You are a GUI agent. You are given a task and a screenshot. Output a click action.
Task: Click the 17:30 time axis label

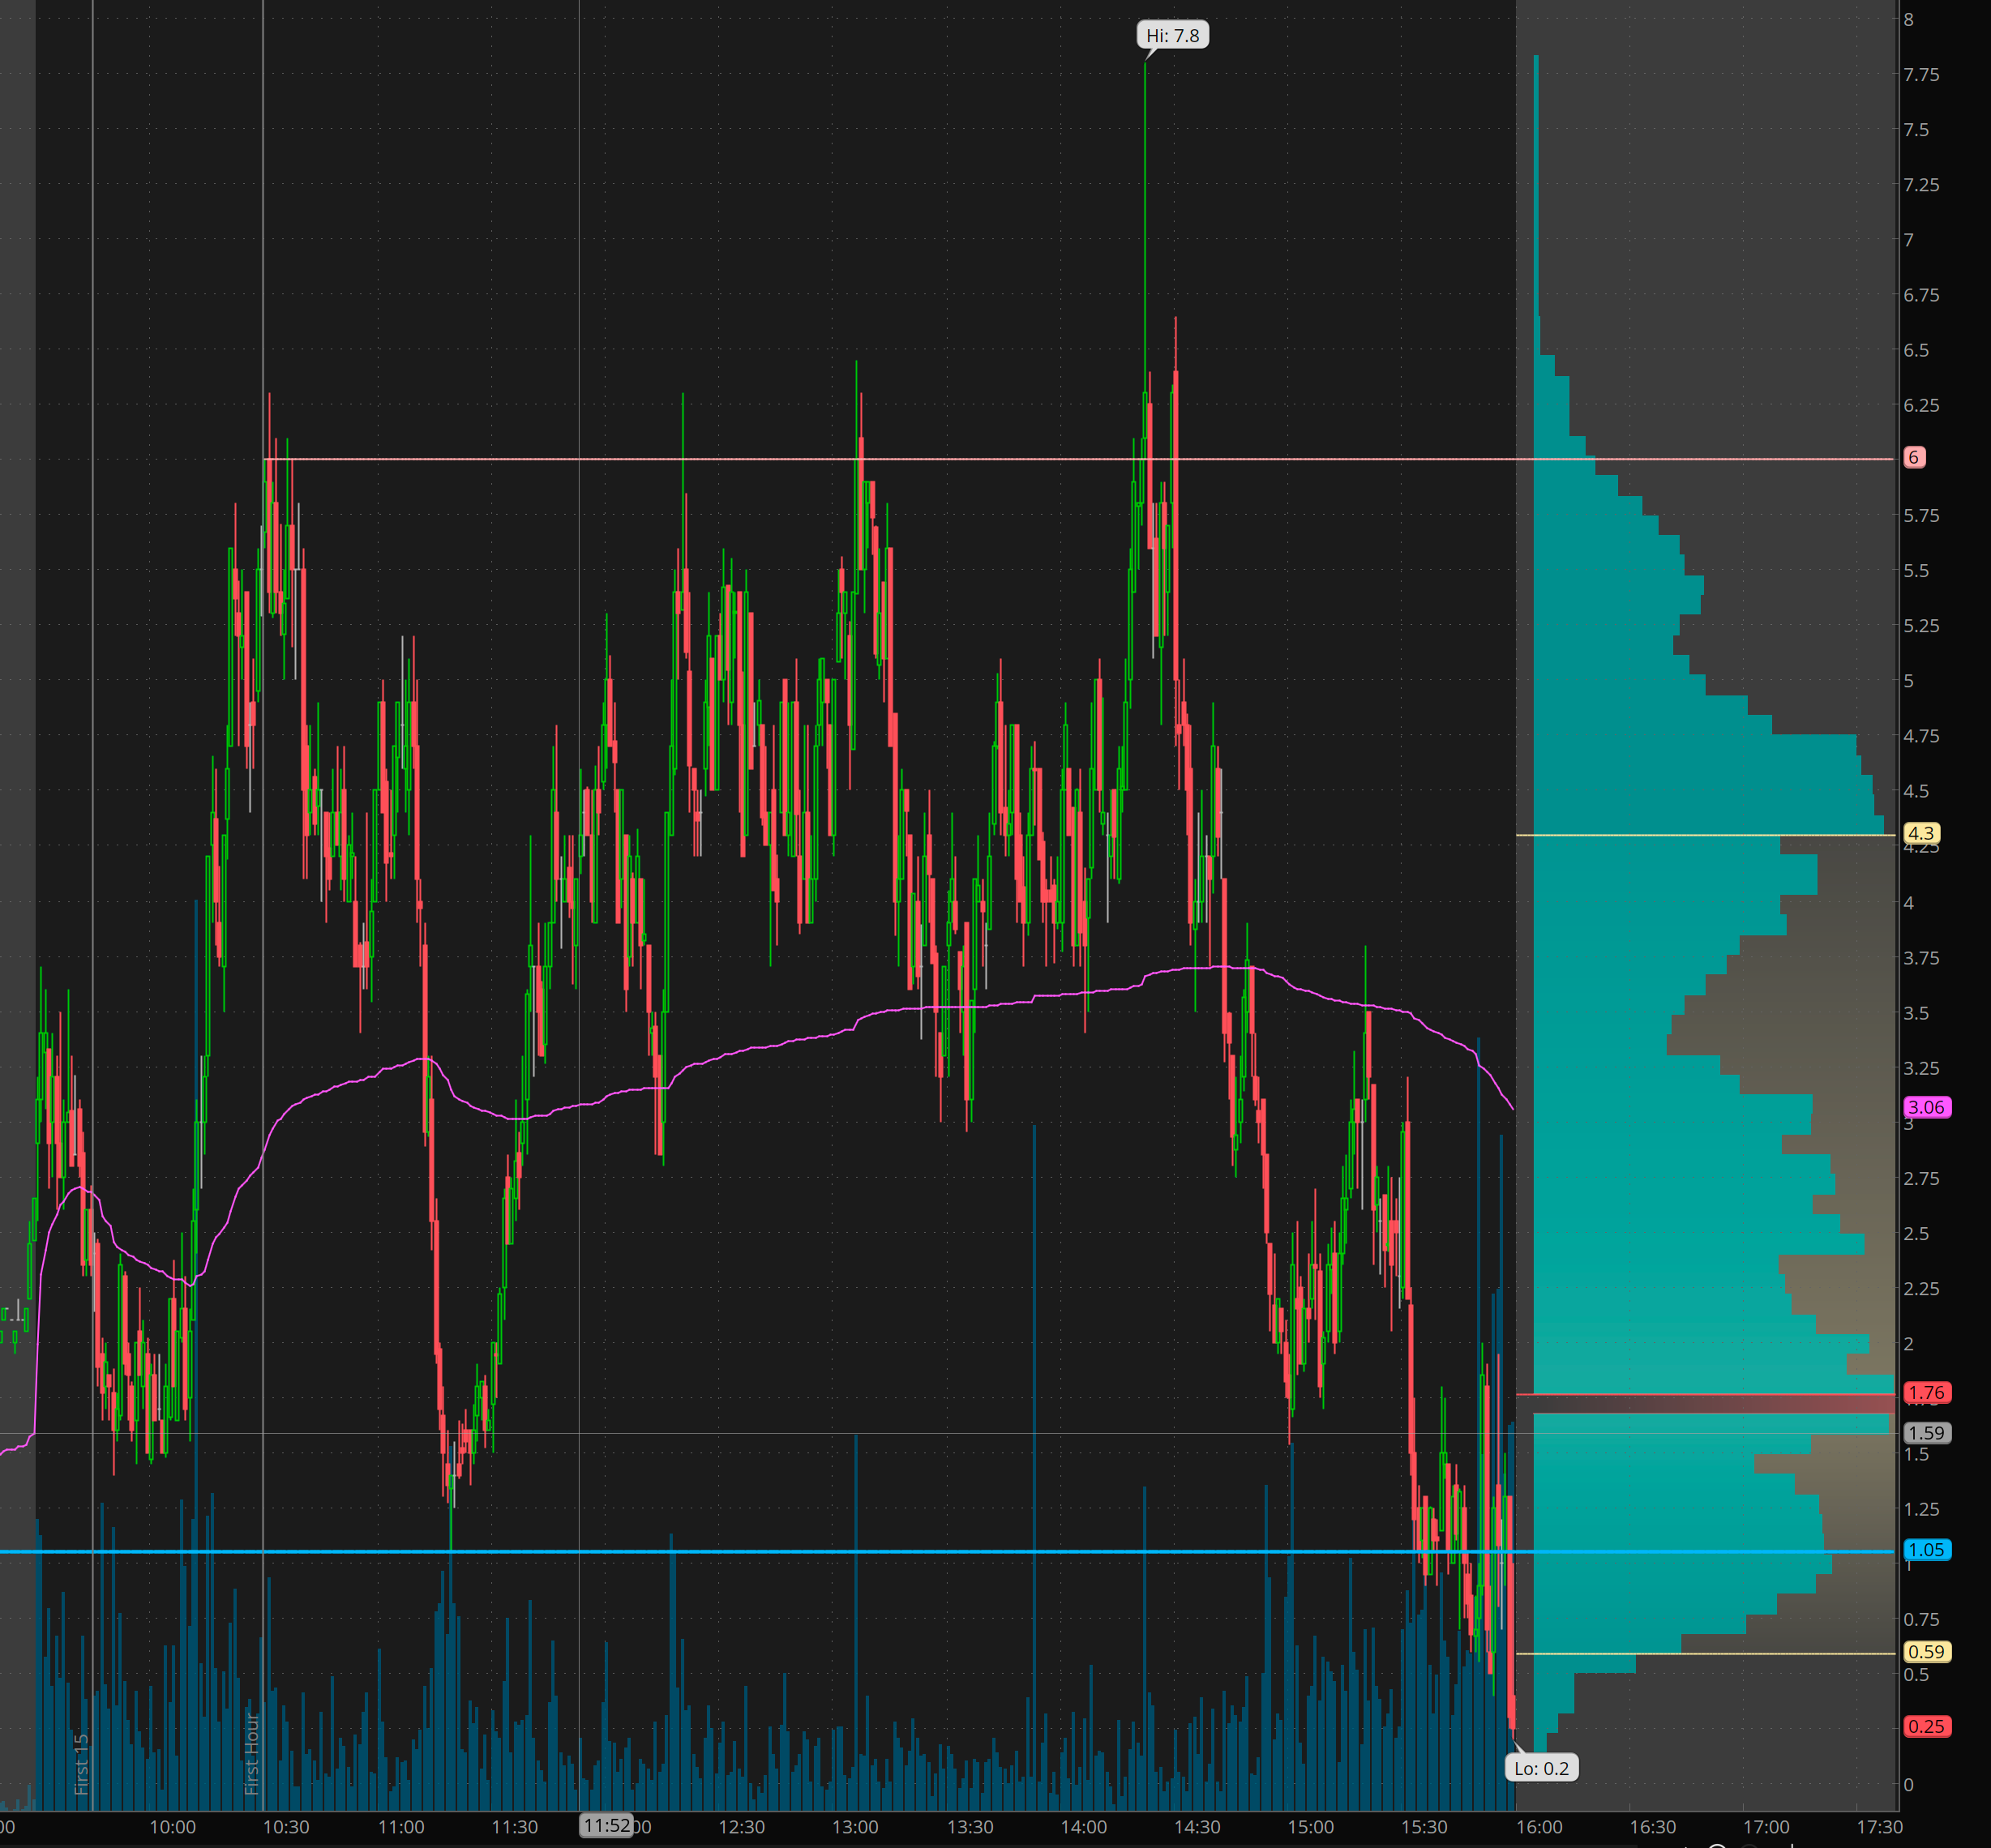pos(1879,1827)
